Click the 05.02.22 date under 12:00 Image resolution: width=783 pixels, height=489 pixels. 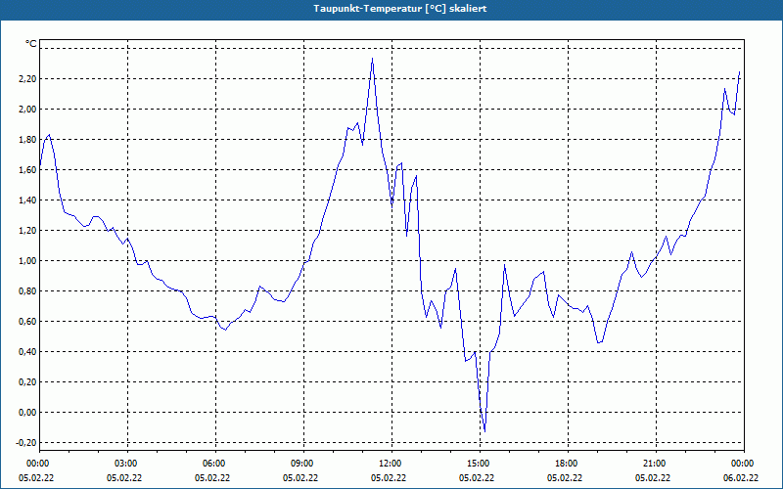[x=389, y=478]
